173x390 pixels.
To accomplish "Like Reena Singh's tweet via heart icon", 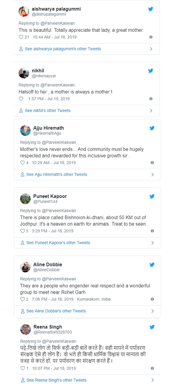I will pyautogui.click(x=22, y=368).
